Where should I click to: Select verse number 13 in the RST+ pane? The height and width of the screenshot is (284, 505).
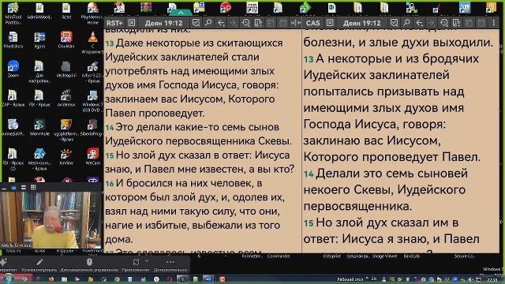coord(110,43)
